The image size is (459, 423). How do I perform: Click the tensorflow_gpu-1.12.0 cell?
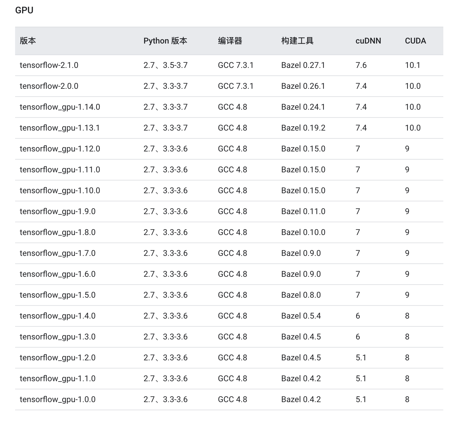click(x=60, y=149)
